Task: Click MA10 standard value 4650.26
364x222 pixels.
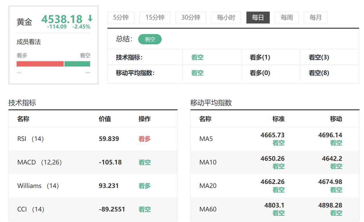Action: pos(272,159)
